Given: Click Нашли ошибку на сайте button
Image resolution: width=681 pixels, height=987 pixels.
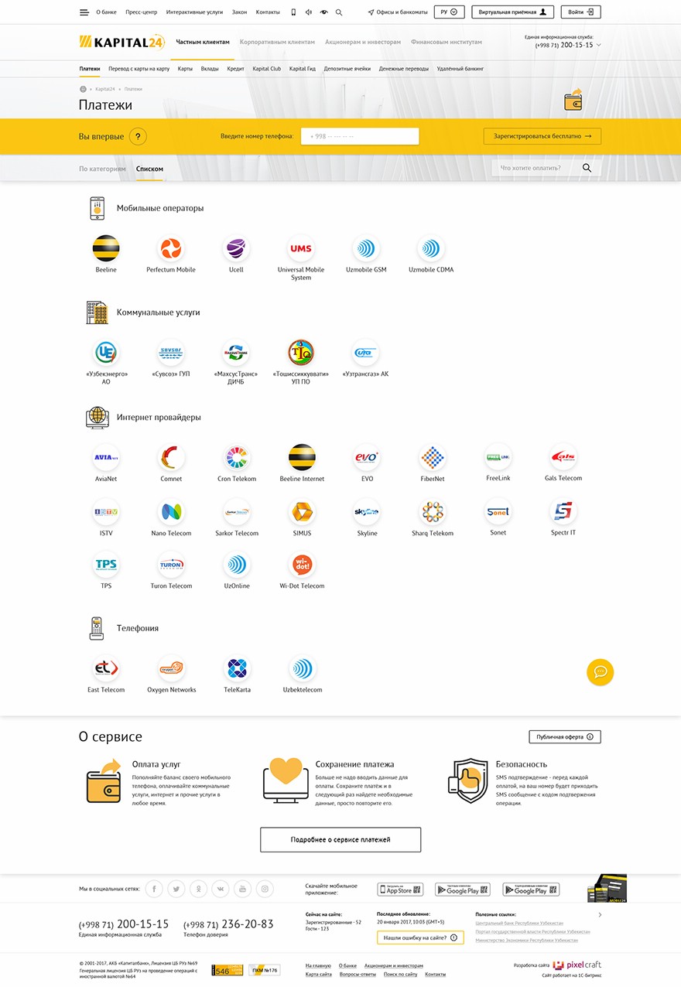Looking at the screenshot, I should click(420, 937).
